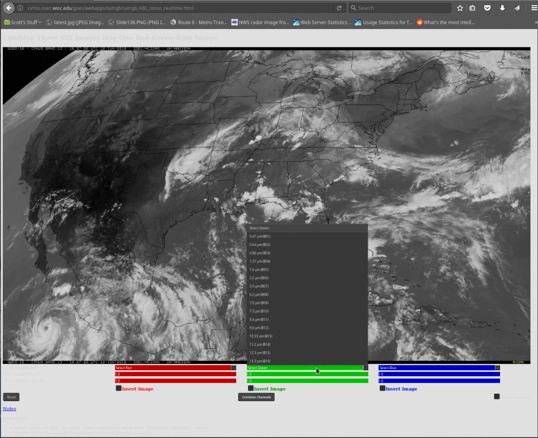The image size is (538, 438).
Task: Open the Scott's Stuff bookmarks folder
Action: [23, 22]
